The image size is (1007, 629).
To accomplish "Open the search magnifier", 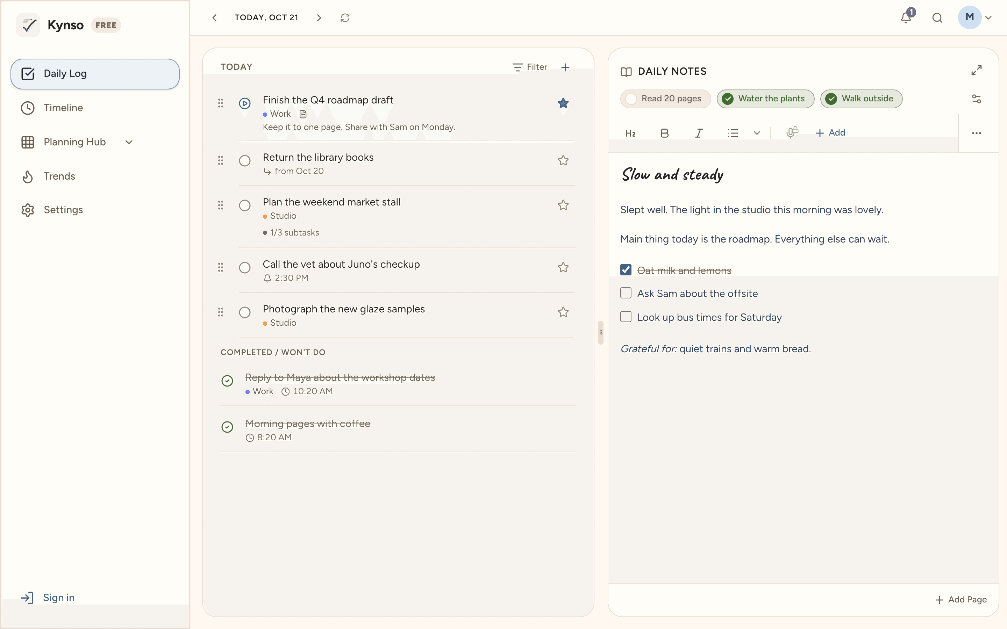I will click(x=937, y=17).
